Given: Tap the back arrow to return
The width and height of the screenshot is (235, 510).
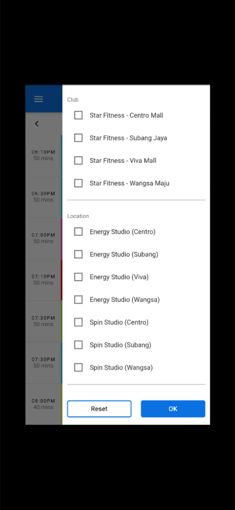Looking at the screenshot, I should (37, 123).
